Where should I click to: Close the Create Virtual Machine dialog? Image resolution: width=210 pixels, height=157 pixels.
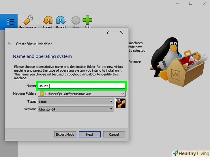coord(121,32)
